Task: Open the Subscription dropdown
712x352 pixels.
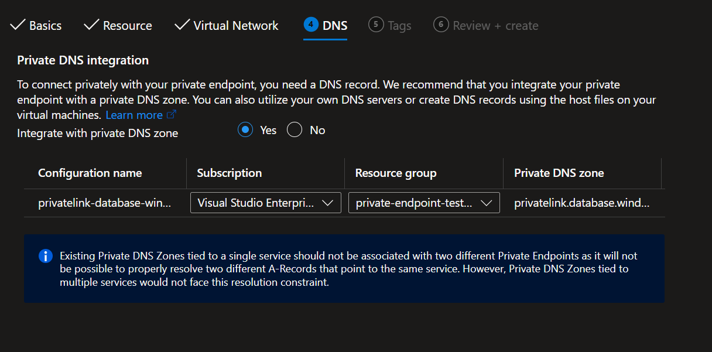Action: tap(266, 203)
